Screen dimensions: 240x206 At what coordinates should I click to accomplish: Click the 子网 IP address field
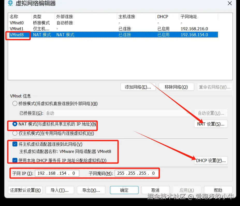click(x=57, y=173)
